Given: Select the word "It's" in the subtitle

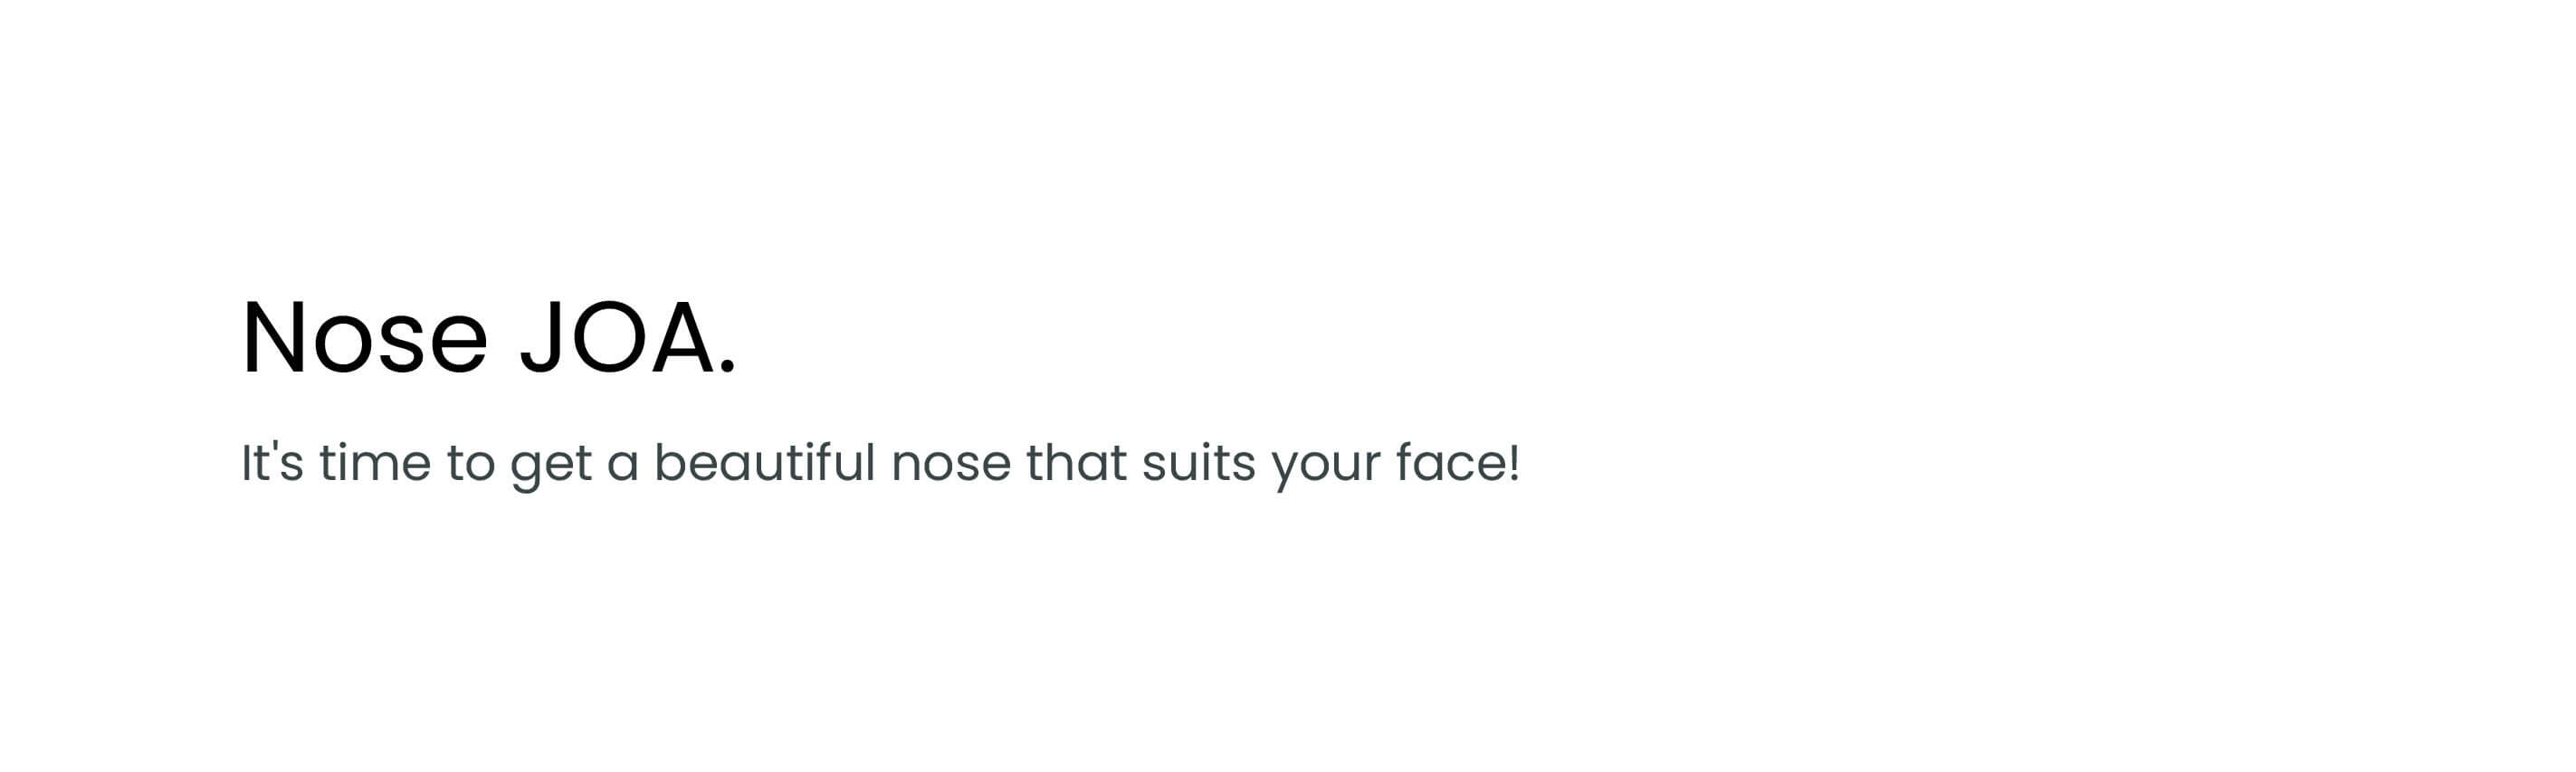Looking at the screenshot, I should pos(272,463).
